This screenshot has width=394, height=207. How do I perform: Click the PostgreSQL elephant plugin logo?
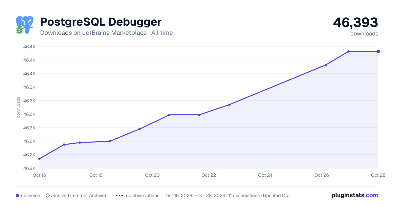point(25,25)
